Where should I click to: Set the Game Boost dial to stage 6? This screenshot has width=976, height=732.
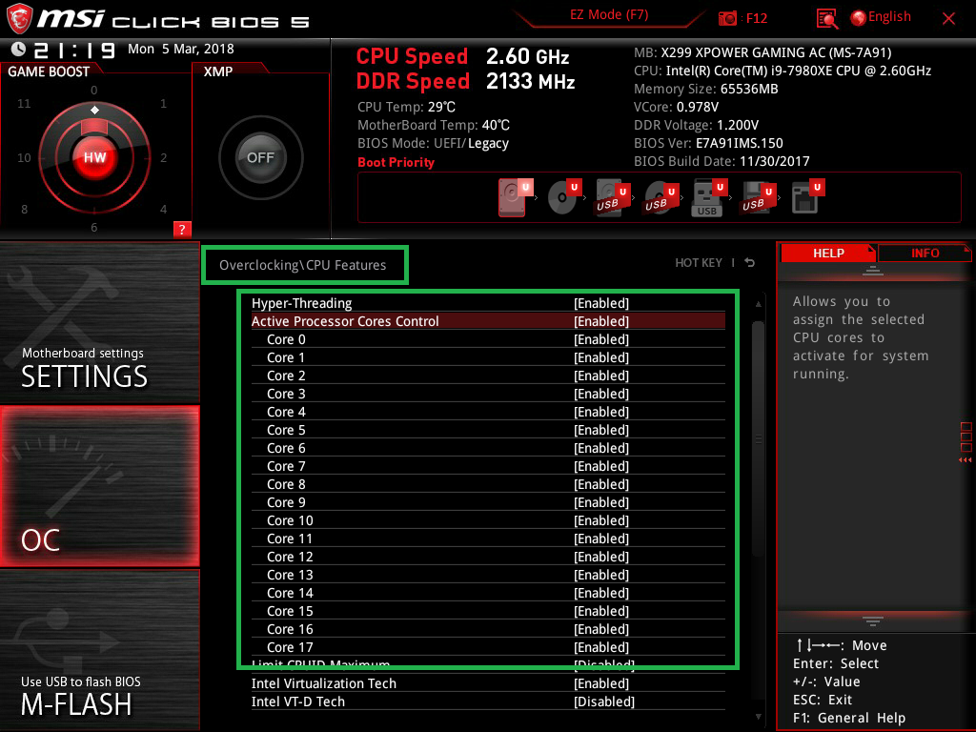pyautogui.click(x=94, y=227)
